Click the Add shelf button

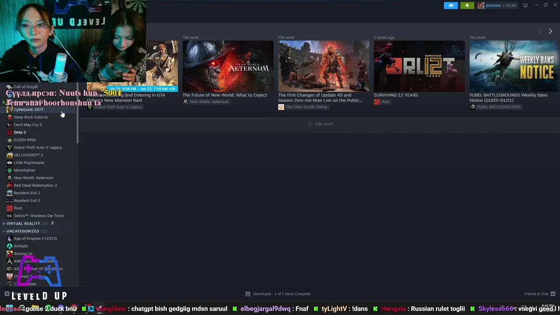(320, 124)
